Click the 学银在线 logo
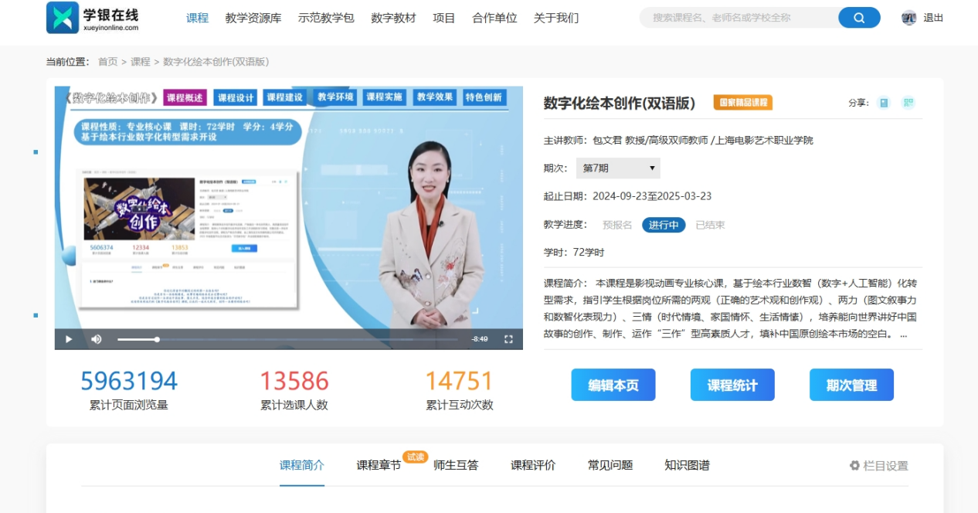 (x=93, y=18)
